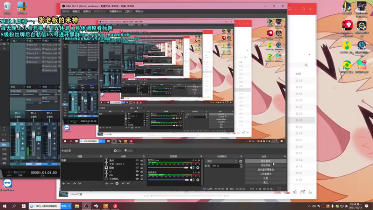This screenshot has width=373, height=210.
Task: Toggle lock on CBD source
Action: tap(142, 175)
